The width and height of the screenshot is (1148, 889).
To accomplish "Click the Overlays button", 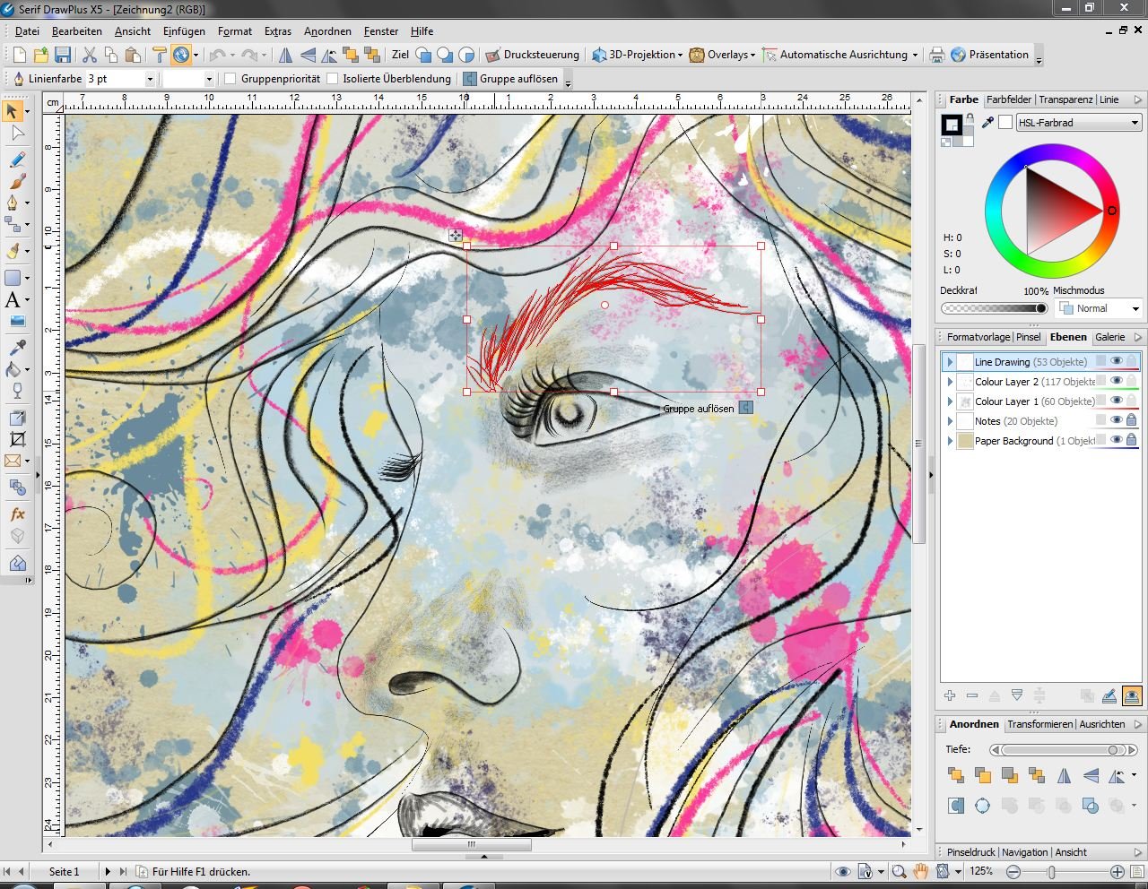I will click(x=721, y=55).
